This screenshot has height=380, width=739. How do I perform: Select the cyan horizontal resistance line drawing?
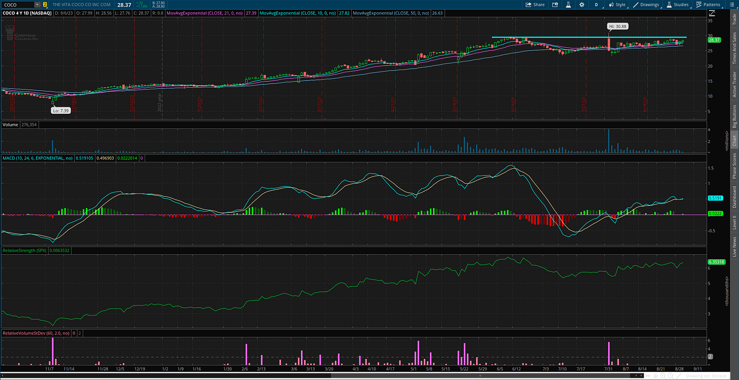[589, 38]
